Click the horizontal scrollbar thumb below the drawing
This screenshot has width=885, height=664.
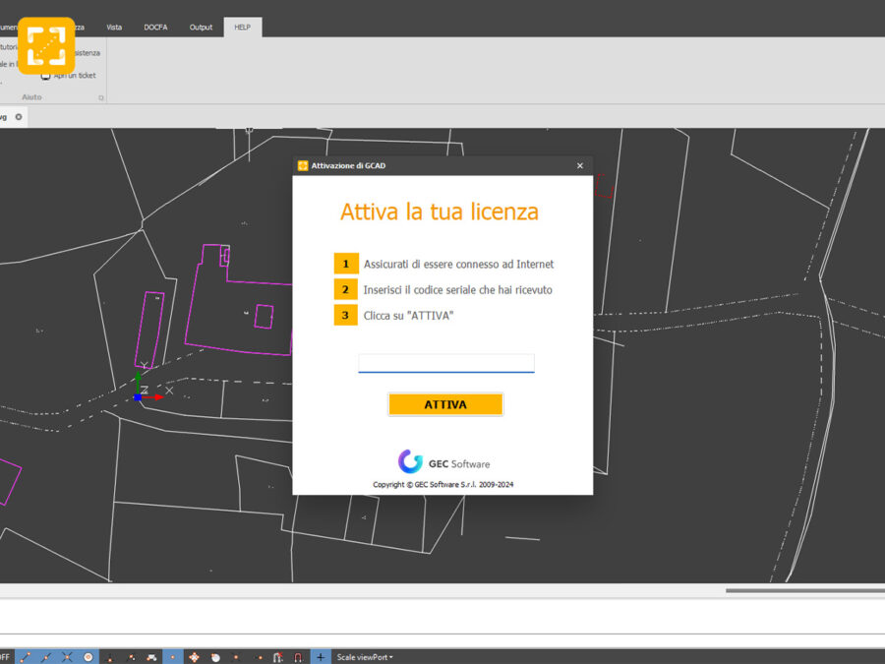click(804, 590)
